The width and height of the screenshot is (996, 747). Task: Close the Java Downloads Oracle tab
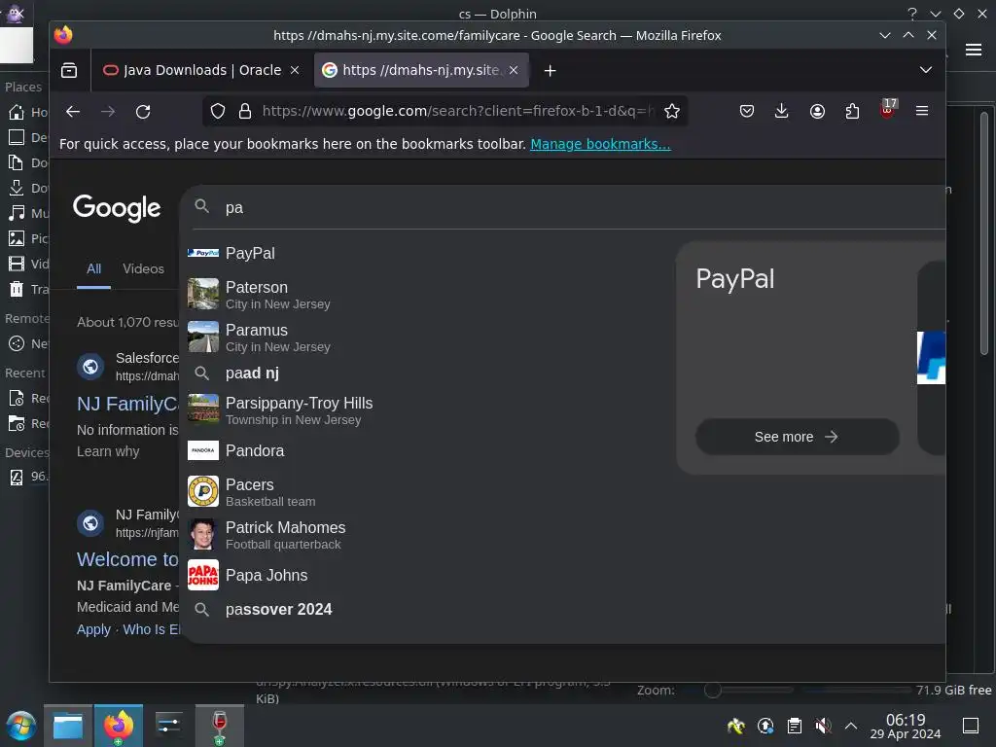tap(295, 70)
